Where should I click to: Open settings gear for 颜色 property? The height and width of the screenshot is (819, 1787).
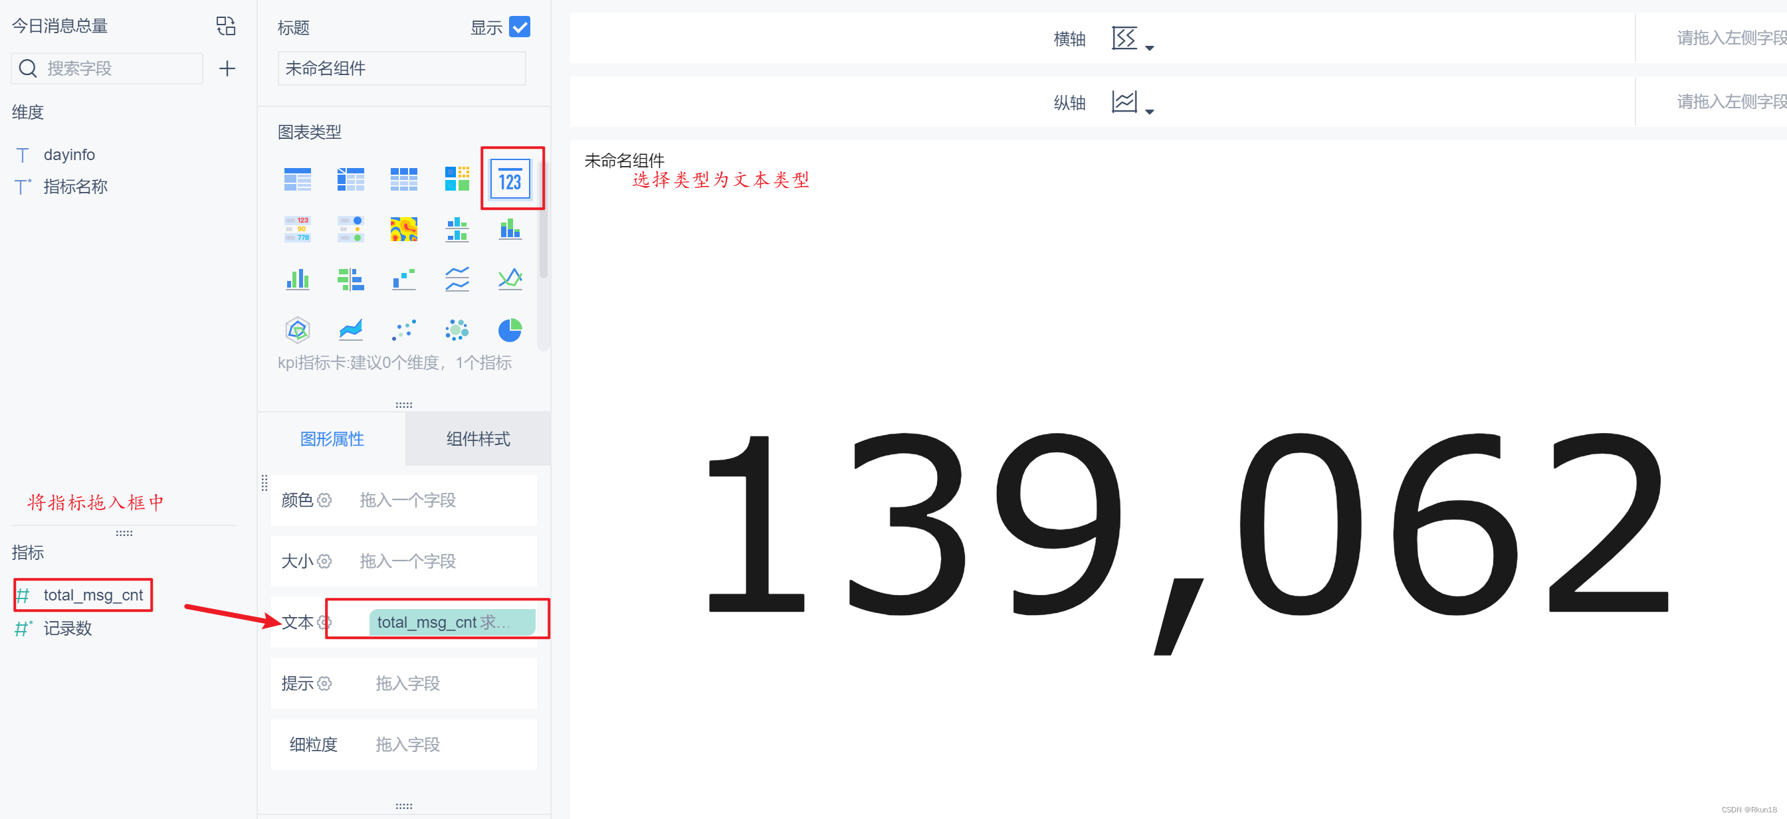324,500
